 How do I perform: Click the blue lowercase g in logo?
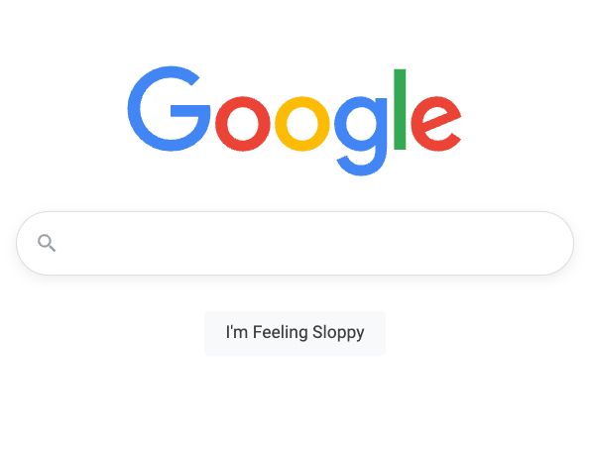pos(361,136)
